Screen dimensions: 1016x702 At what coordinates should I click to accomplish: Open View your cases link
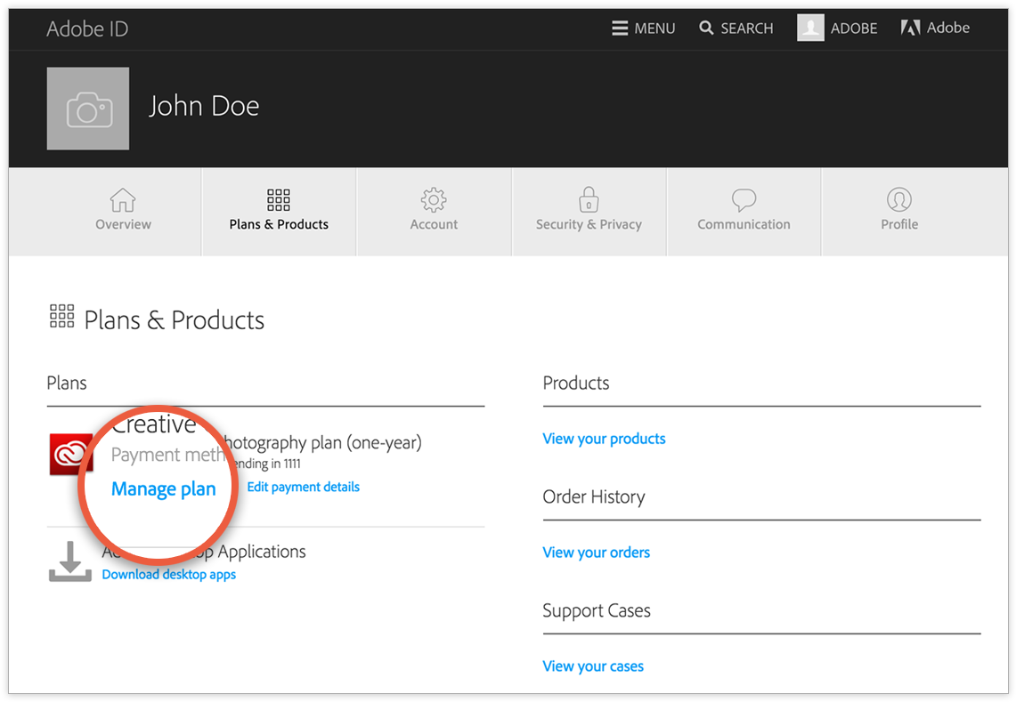pos(593,666)
